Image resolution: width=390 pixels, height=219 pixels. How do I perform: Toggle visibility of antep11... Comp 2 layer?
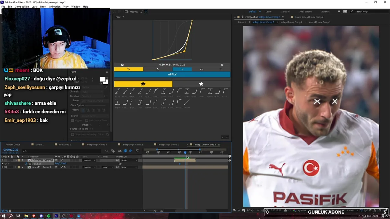coord(2,167)
